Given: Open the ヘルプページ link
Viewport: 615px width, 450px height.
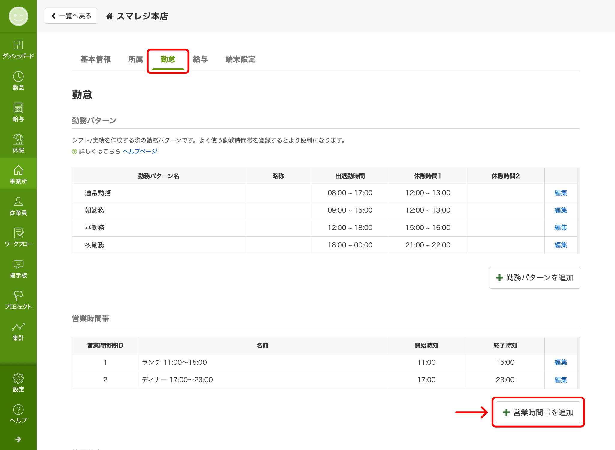Looking at the screenshot, I should pos(140,151).
